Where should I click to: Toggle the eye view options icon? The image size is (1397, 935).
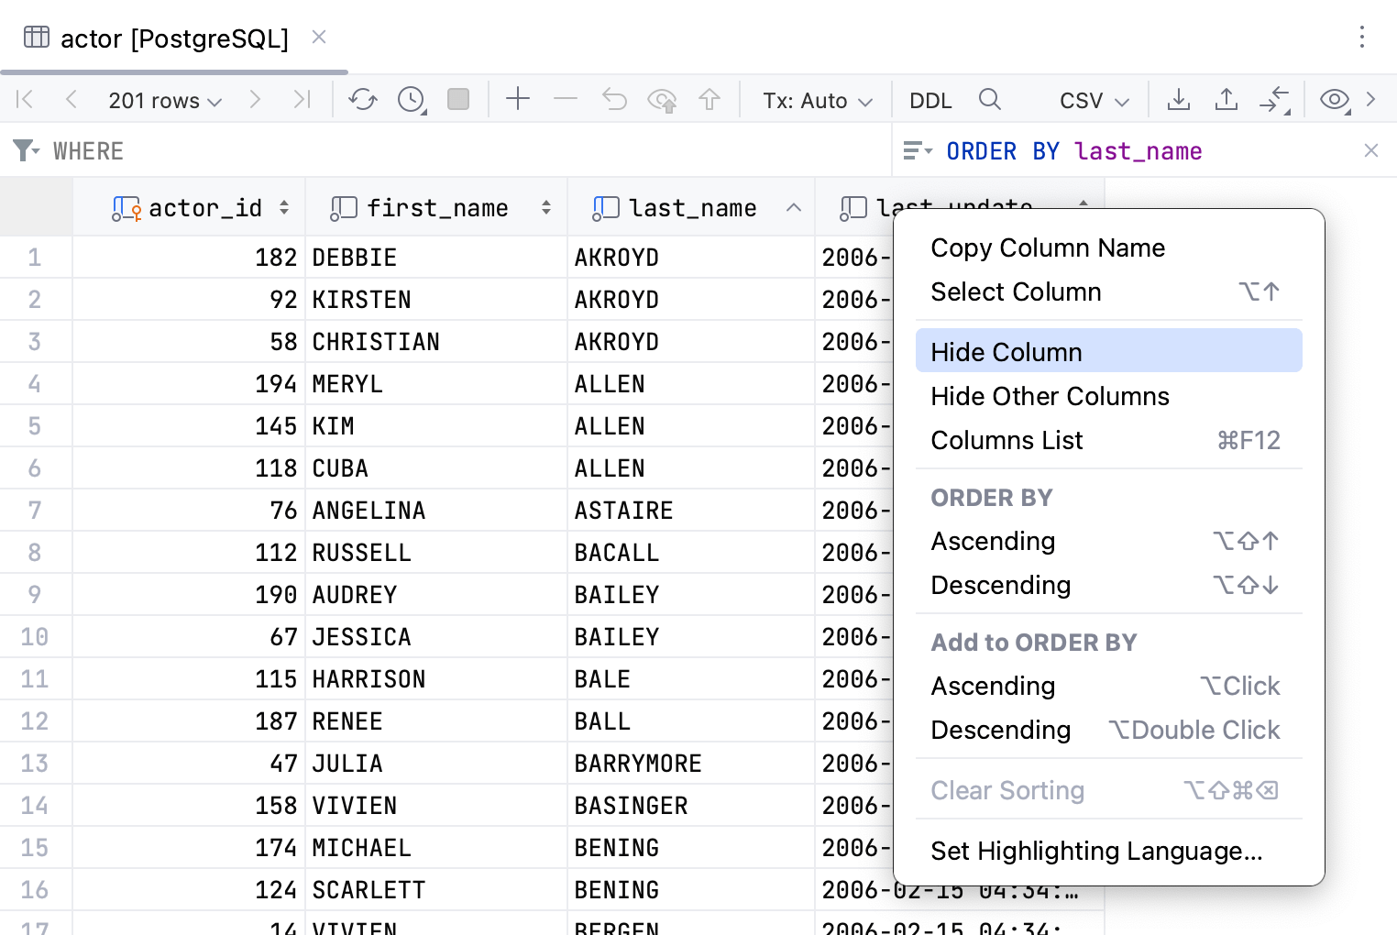[x=1334, y=99]
